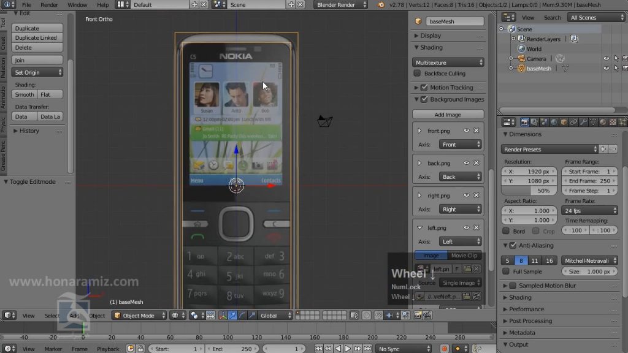Screen dimensions: 628x353
Task: Open the Render menu
Action: point(49,5)
